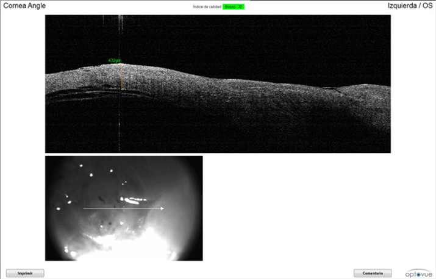Image resolution: width=436 pixels, height=279 pixels.
Task: Click the Izquierda / OS eye label
Action: click(x=410, y=6)
